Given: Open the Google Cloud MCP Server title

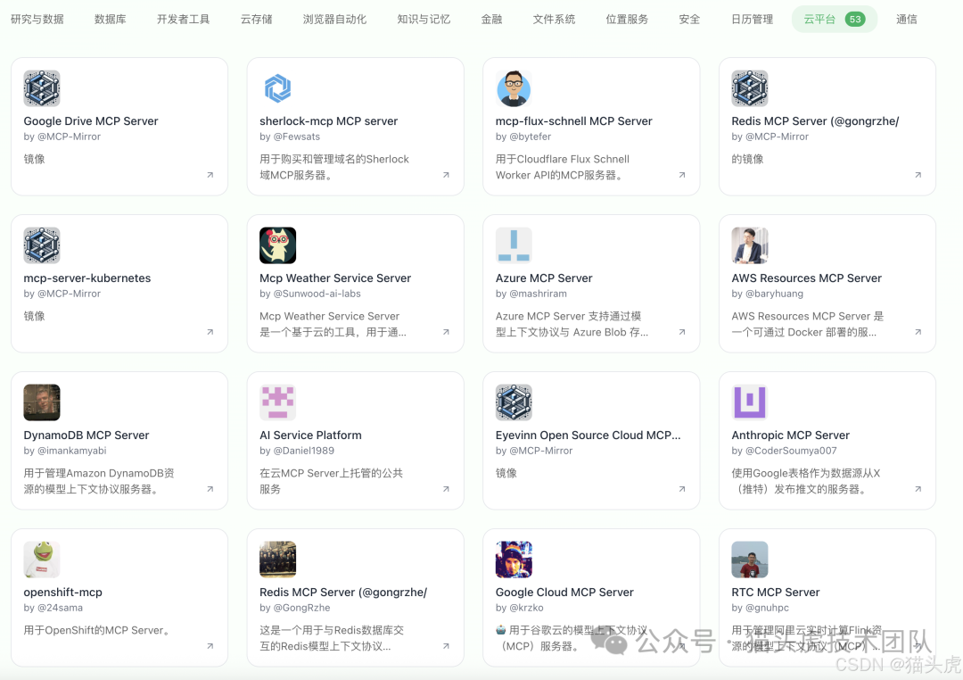Looking at the screenshot, I should pyautogui.click(x=564, y=592).
